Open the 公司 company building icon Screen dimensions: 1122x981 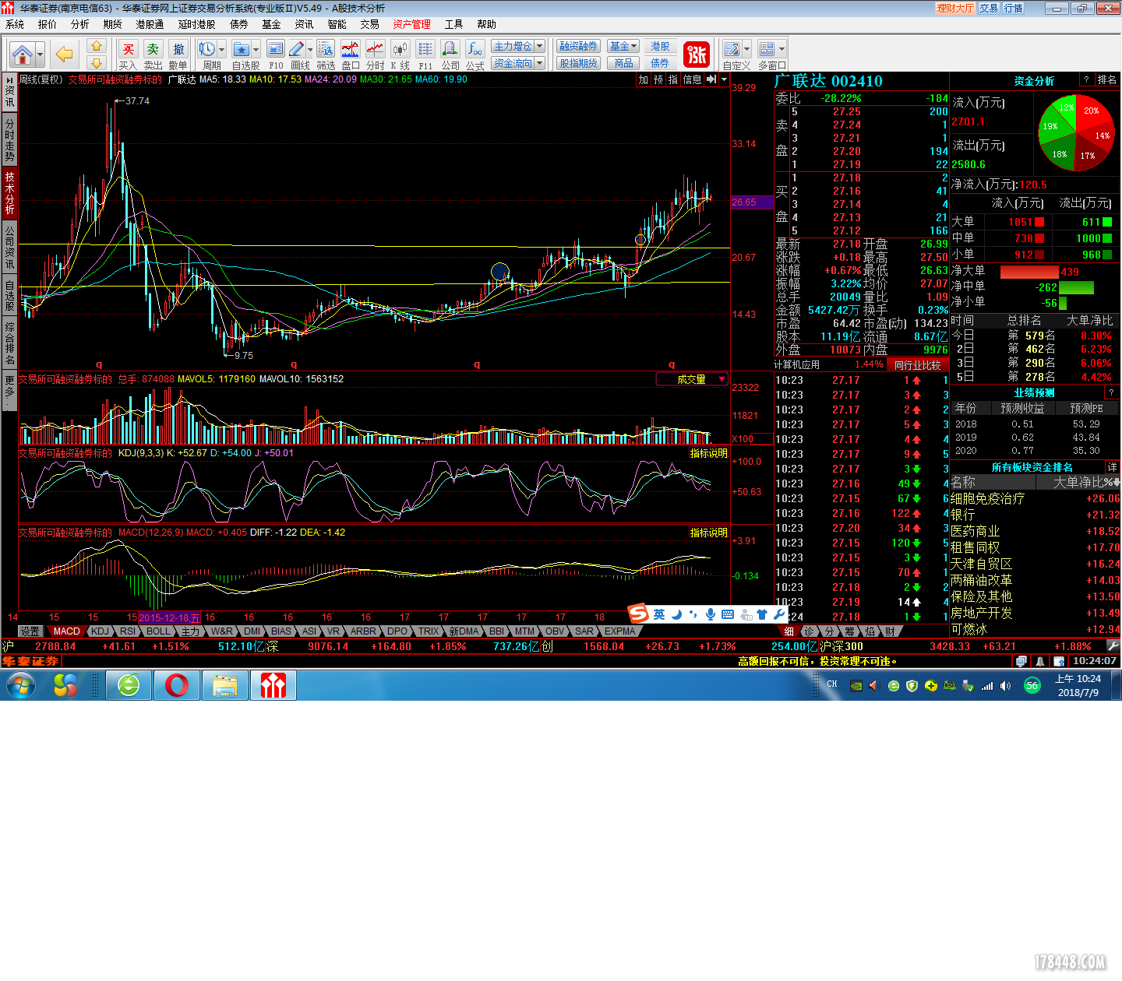pos(450,50)
